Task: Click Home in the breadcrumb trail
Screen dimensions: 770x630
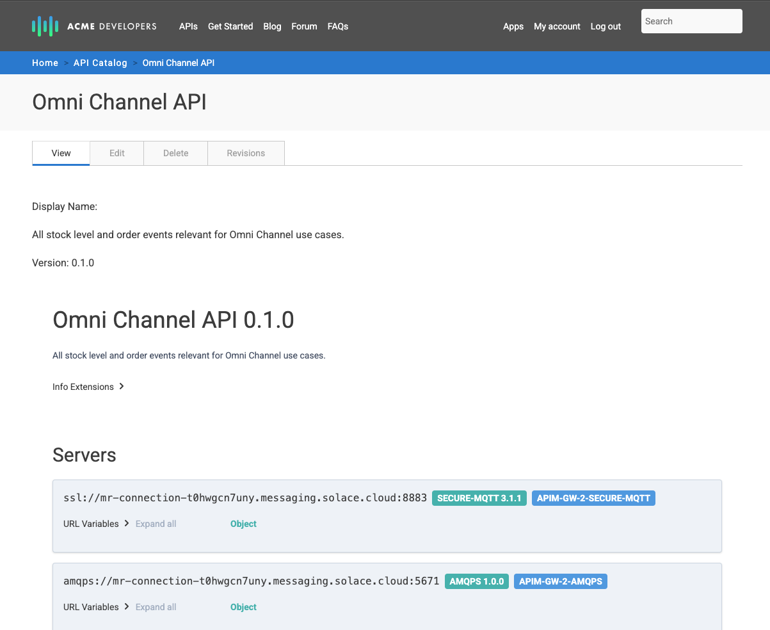Action: coord(45,63)
